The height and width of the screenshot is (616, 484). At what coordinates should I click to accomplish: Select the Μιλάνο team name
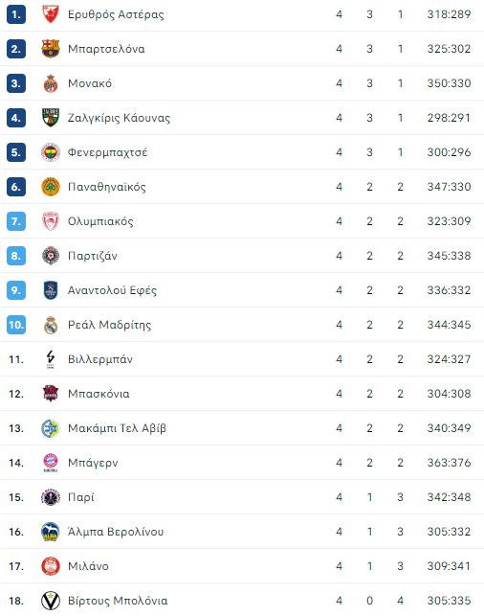pos(88,566)
